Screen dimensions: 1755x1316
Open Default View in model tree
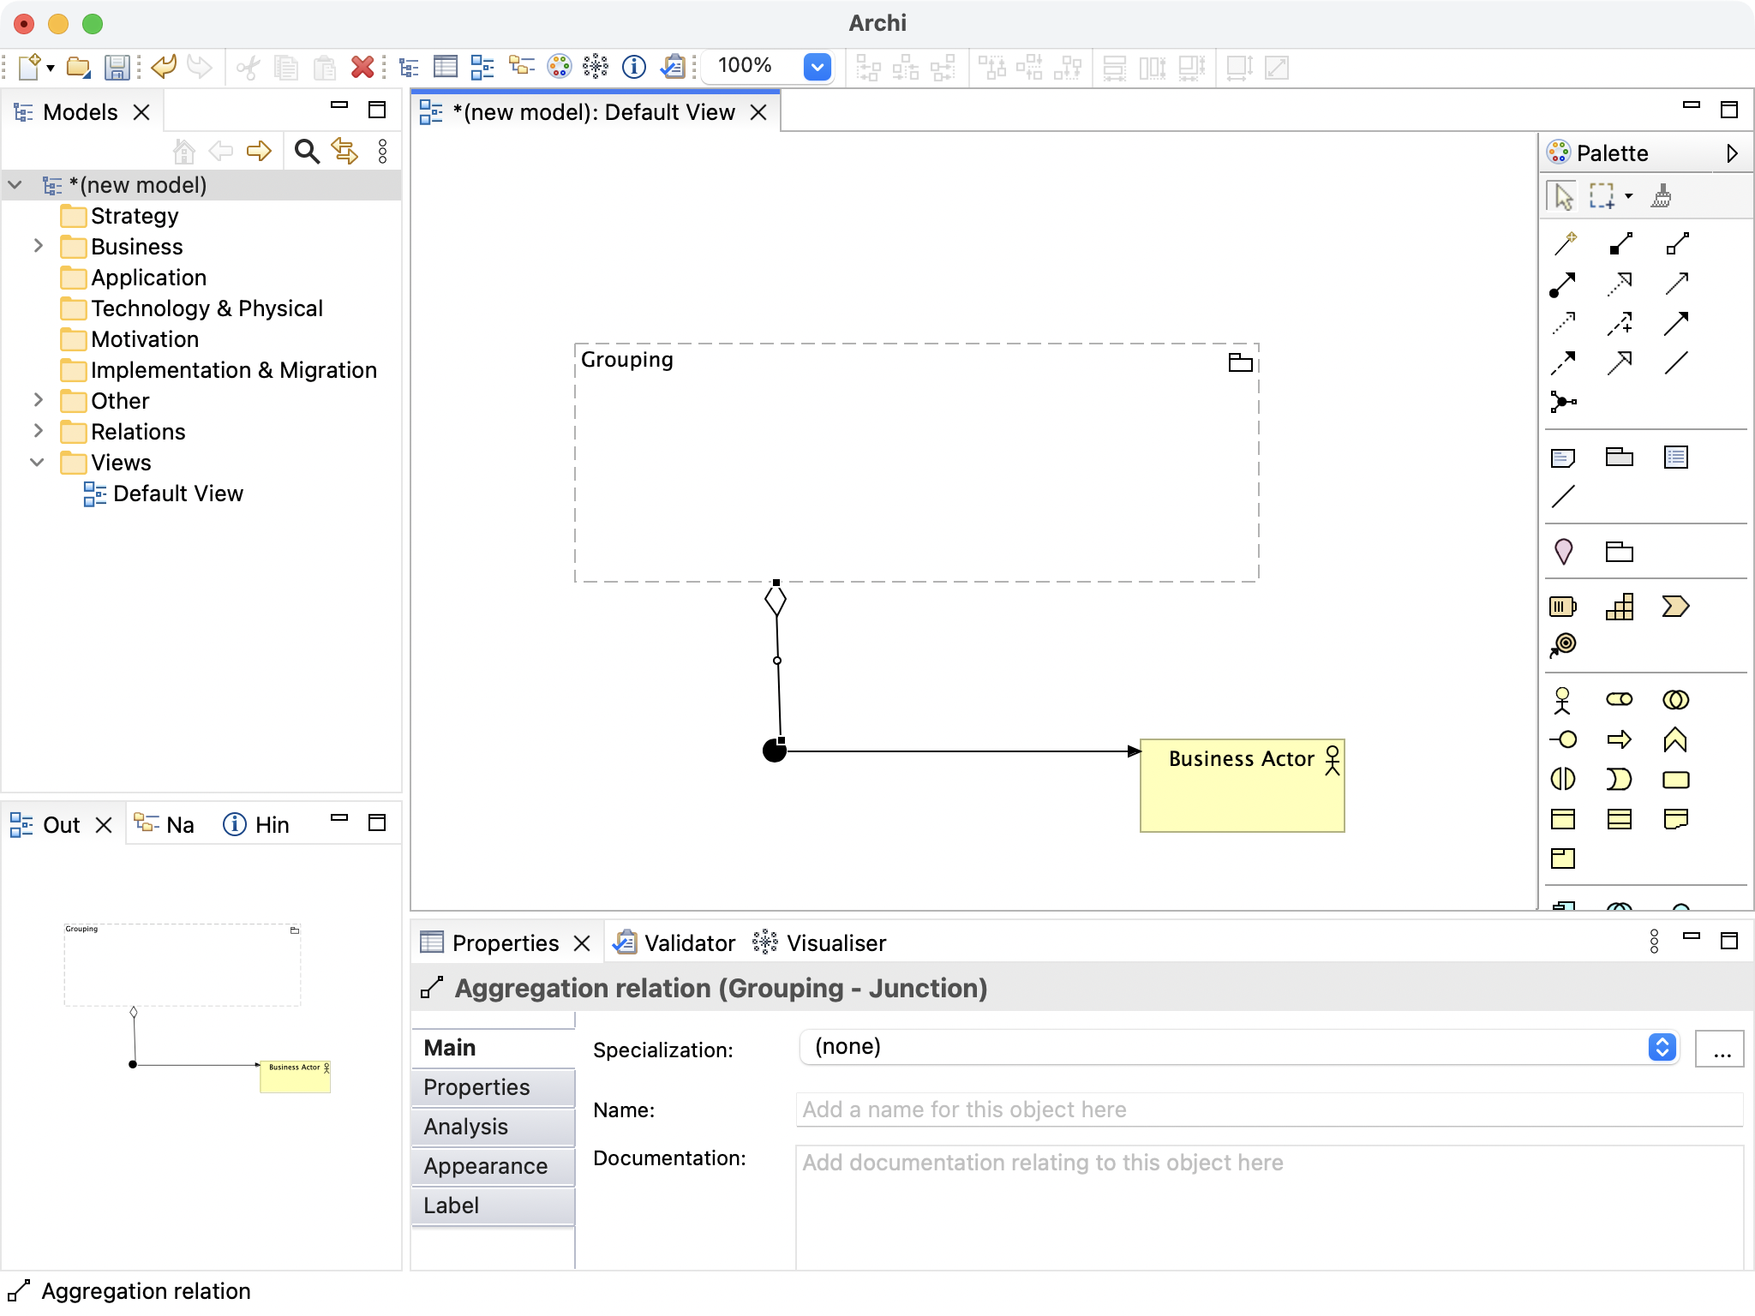tap(178, 493)
